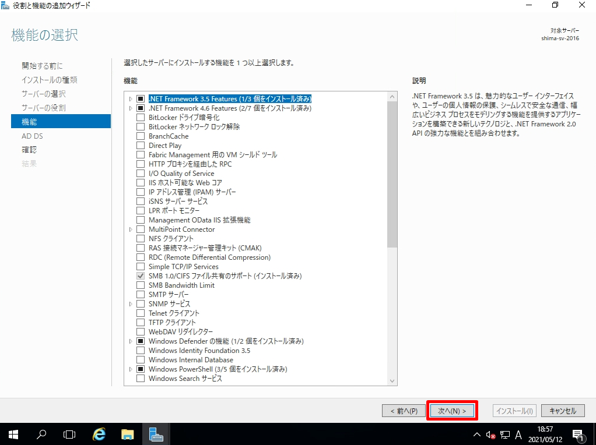Select RAS 接続マネージャー管理キット (CMAK) row

click(x=205, y=248)
